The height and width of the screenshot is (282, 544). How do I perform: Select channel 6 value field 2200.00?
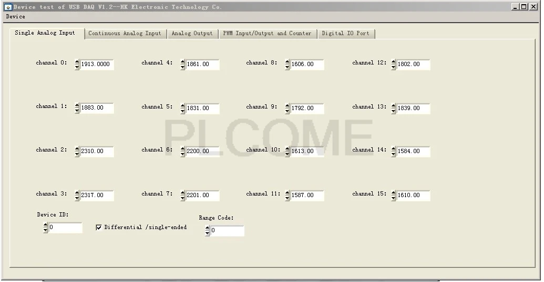click(202, 151)
